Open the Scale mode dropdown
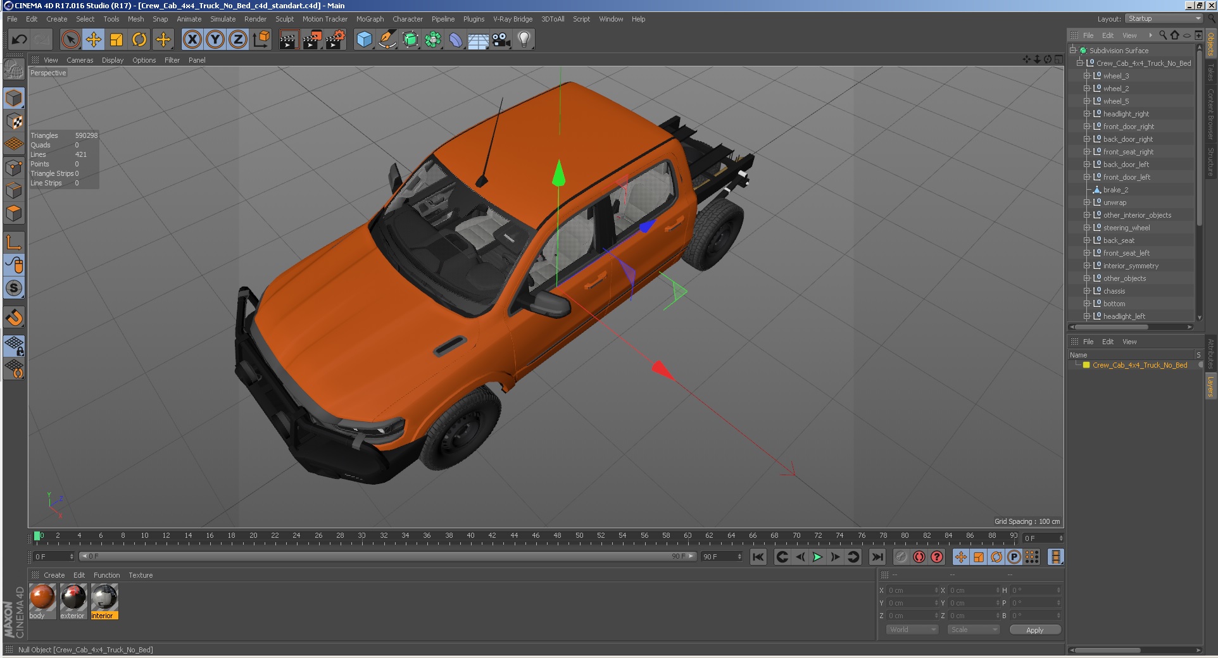This screenshot has width=1218, height=658. [973, 630]
